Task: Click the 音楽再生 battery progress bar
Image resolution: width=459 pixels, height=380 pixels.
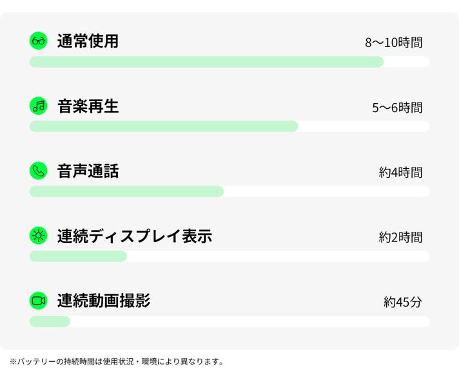Action: 229,126
